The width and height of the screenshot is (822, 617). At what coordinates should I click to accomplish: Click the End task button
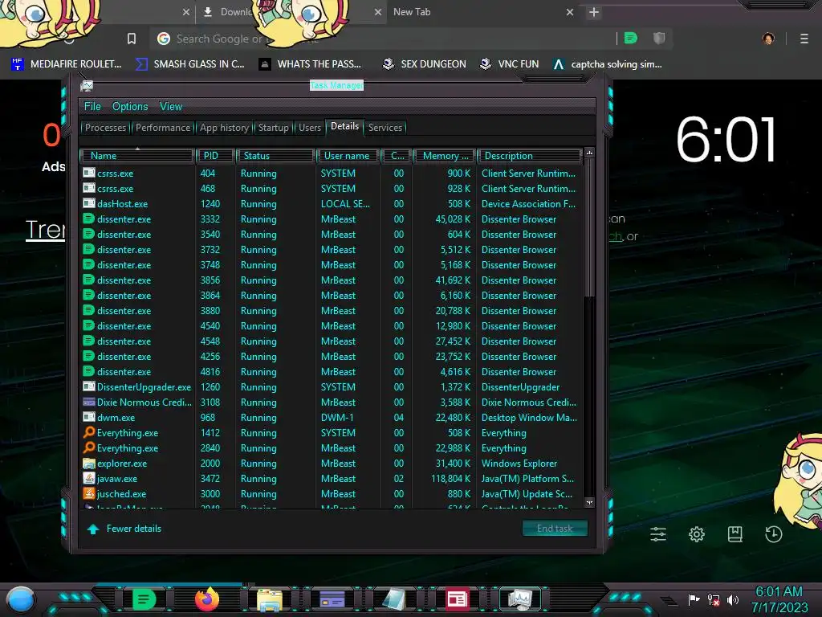click(x=555, y=529)
